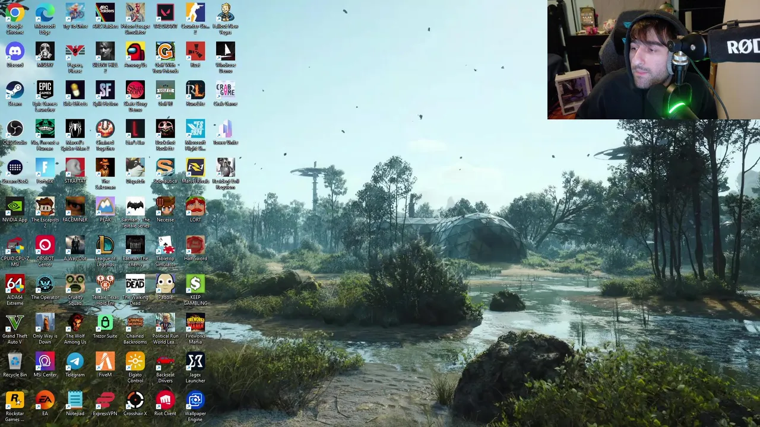The width and height of the screenshot is (760, 427).
Task: Select the Wallpaper Engine icon
Action: coord(195,400)
